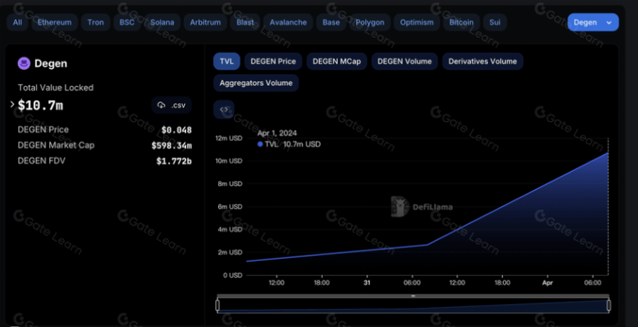Screen dimensions: 638x327
Task: Click the Degen logo icon
Action: [x=24, y=64]
